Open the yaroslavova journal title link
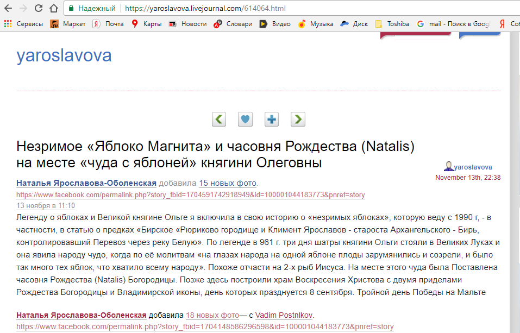 click(64, 56)
